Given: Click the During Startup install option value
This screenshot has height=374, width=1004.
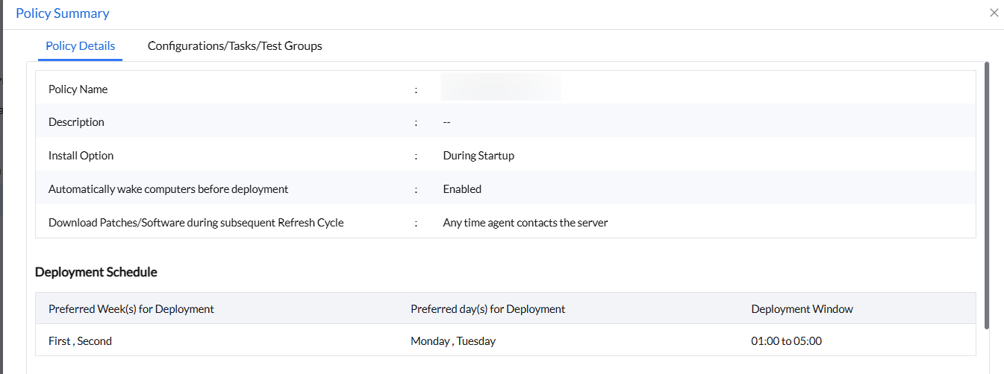Looking at the screenshot, I should (478, 156).
